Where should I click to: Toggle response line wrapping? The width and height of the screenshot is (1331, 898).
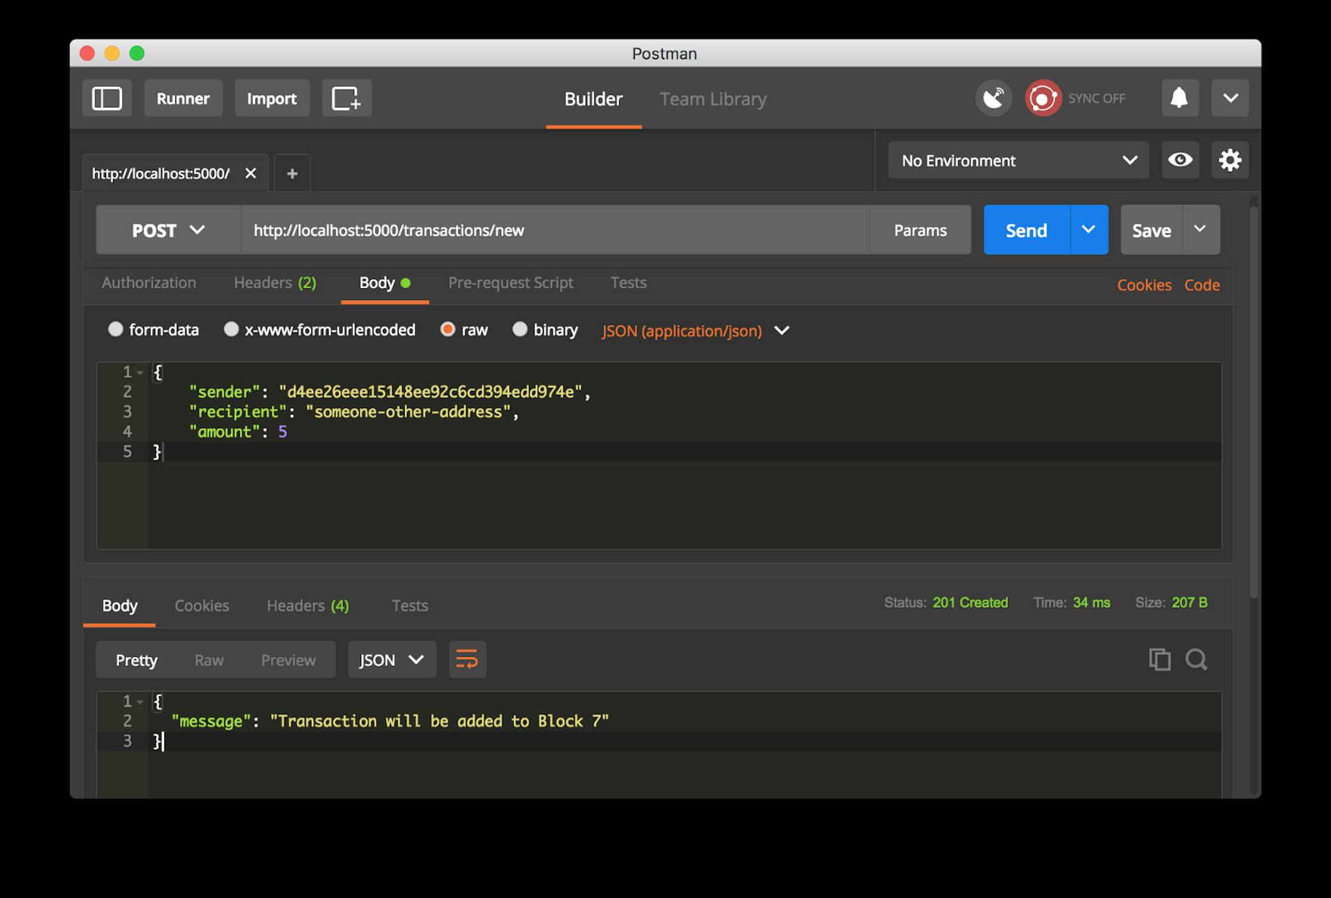467,659
